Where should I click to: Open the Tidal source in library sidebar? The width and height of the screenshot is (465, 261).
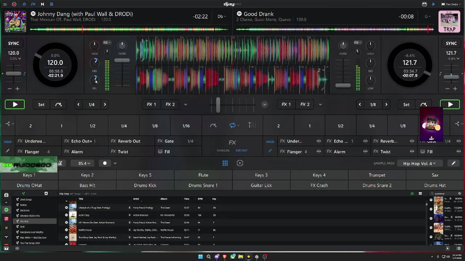click(6, 237)
